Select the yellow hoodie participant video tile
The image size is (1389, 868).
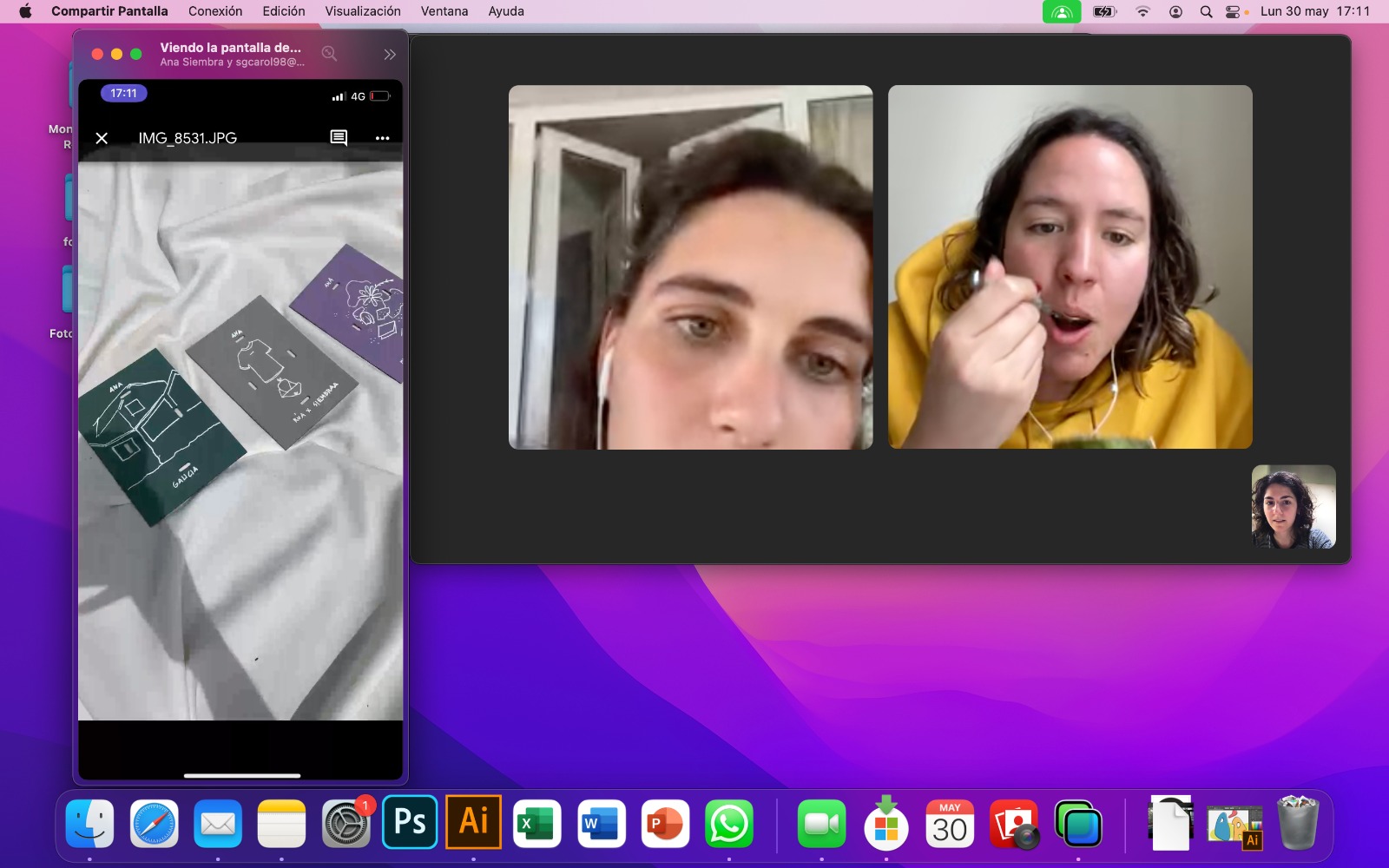(1070, 266)
